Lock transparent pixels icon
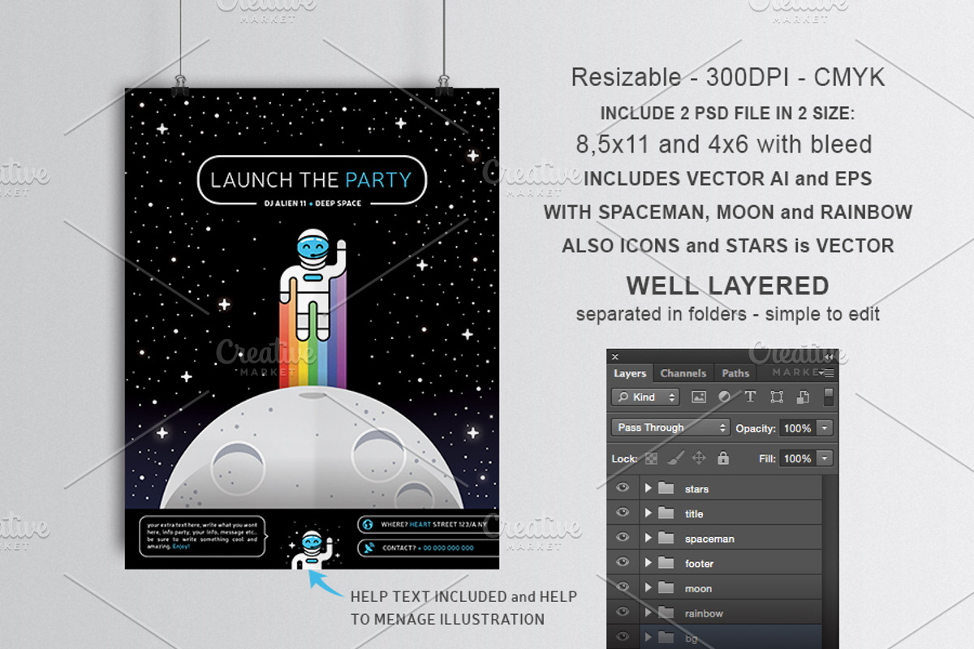The width and height of the screenshot is (974, 649). [650, 458]
